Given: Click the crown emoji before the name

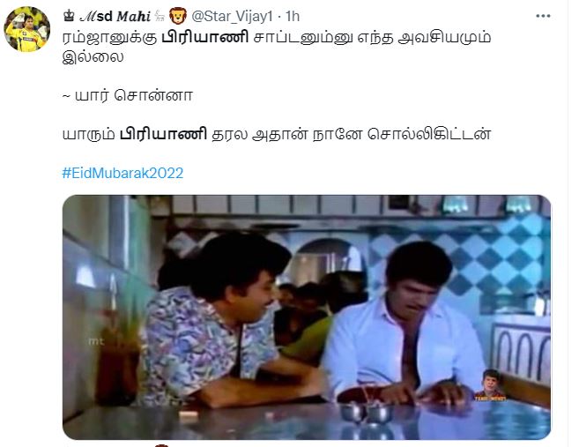Looking at the screenshot, I should pos(69,16).
